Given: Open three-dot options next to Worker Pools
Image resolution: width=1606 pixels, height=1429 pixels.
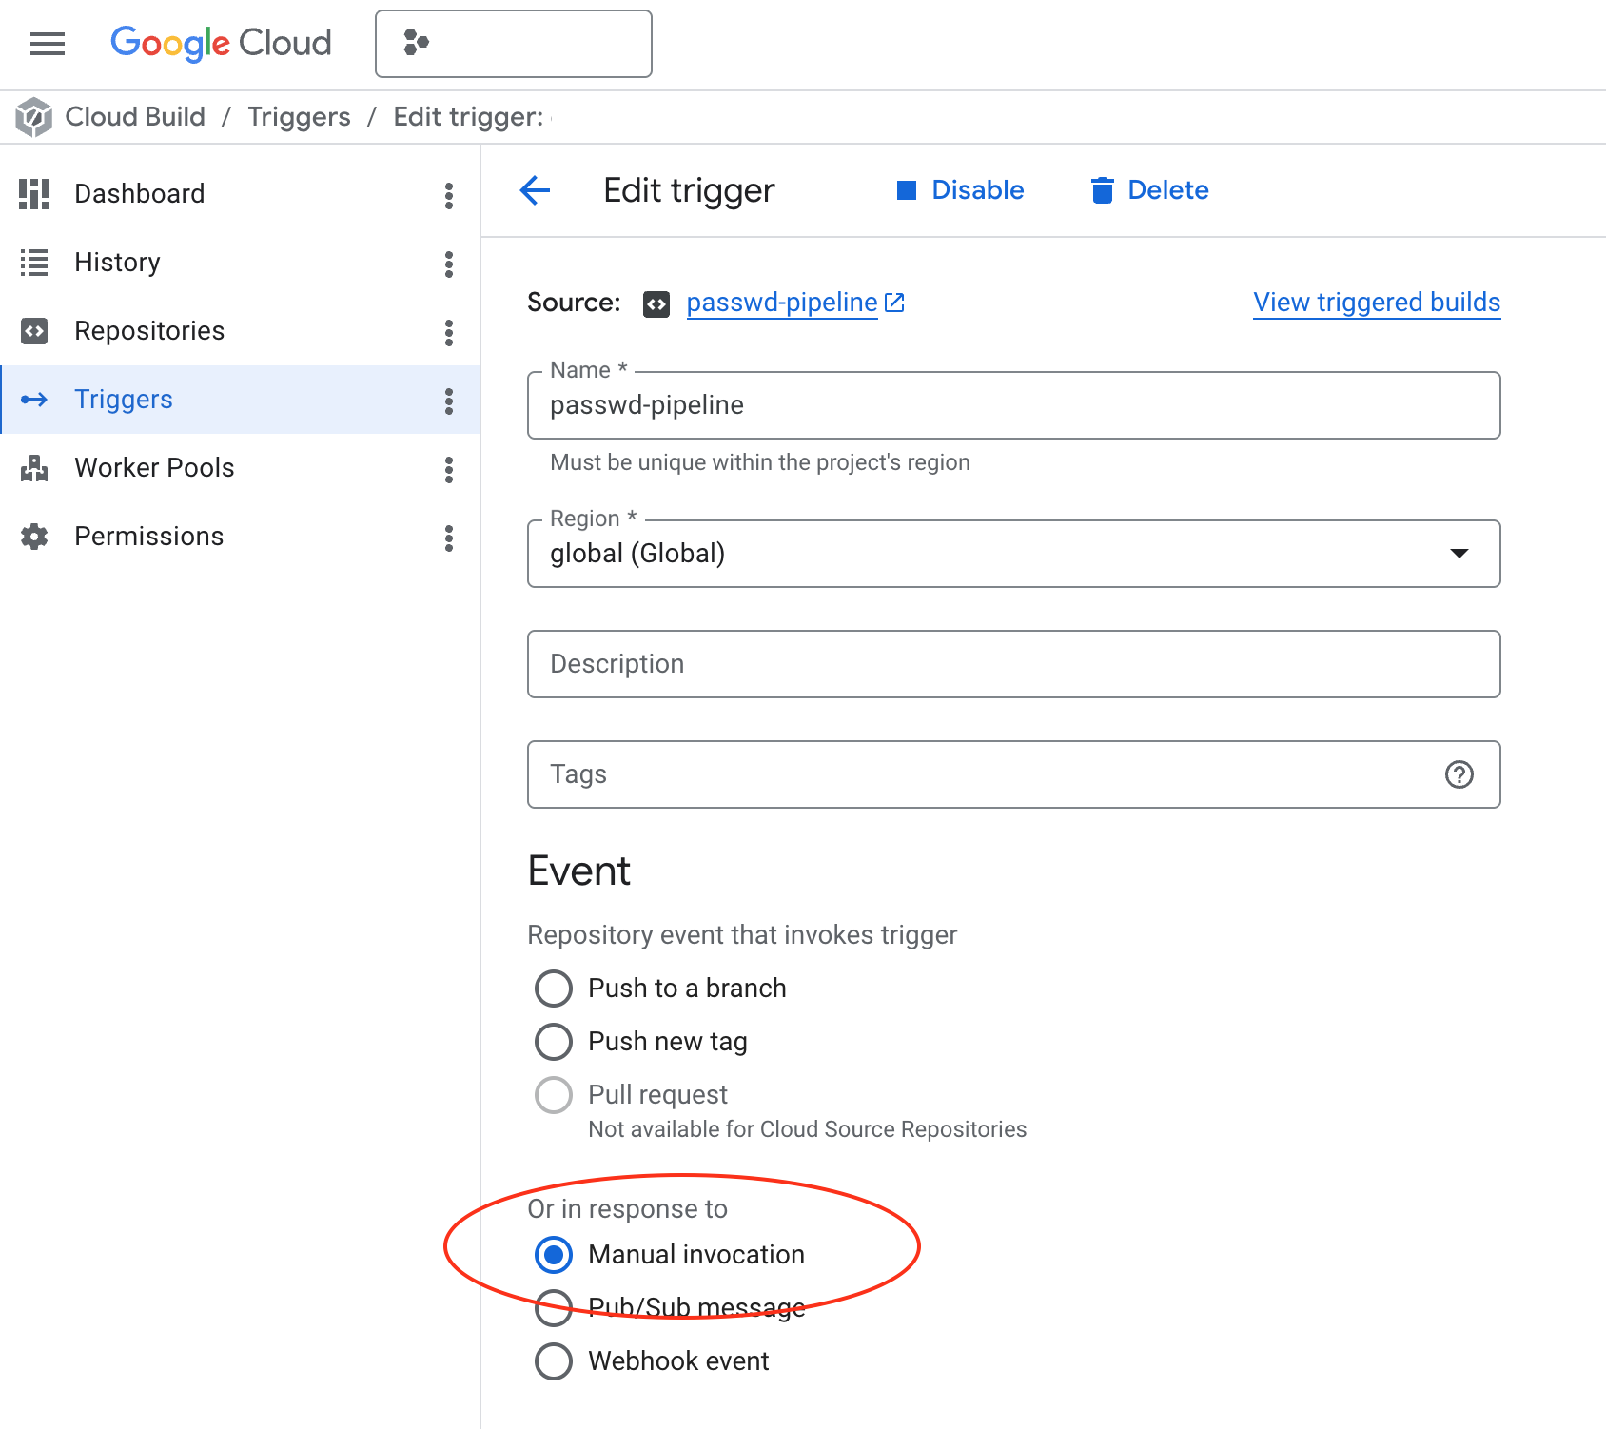Looking at the screenshot, I should pos(448,469).
